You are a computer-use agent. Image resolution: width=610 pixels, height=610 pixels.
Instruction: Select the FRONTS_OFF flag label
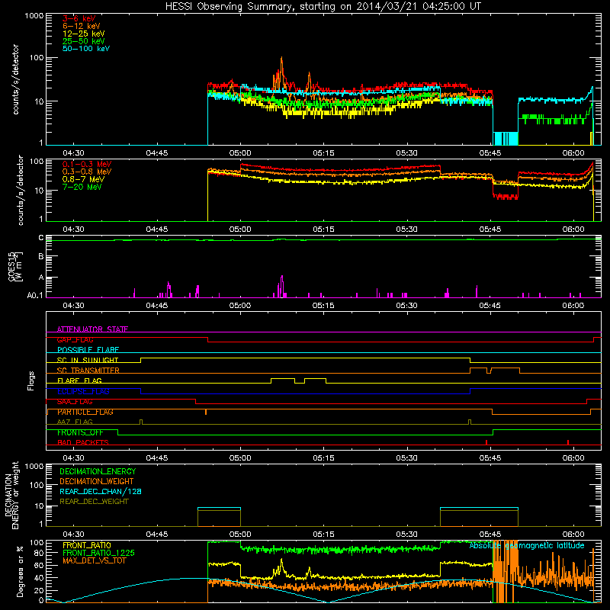coord(80,432)
